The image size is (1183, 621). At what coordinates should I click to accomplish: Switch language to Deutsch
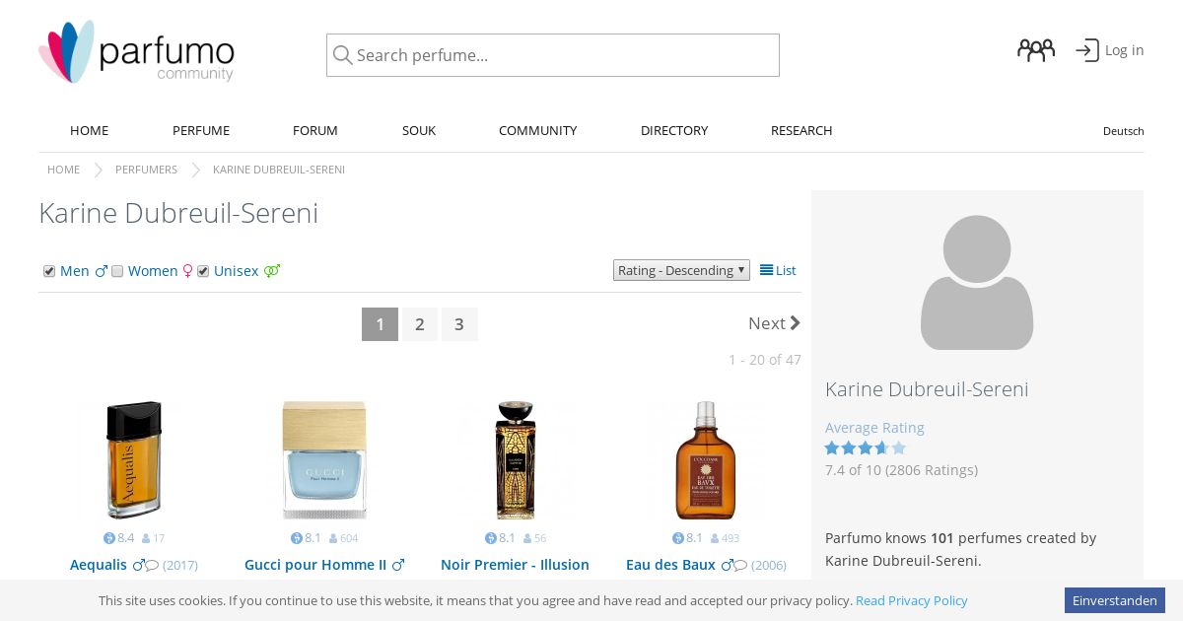[x=1124, y=131]
